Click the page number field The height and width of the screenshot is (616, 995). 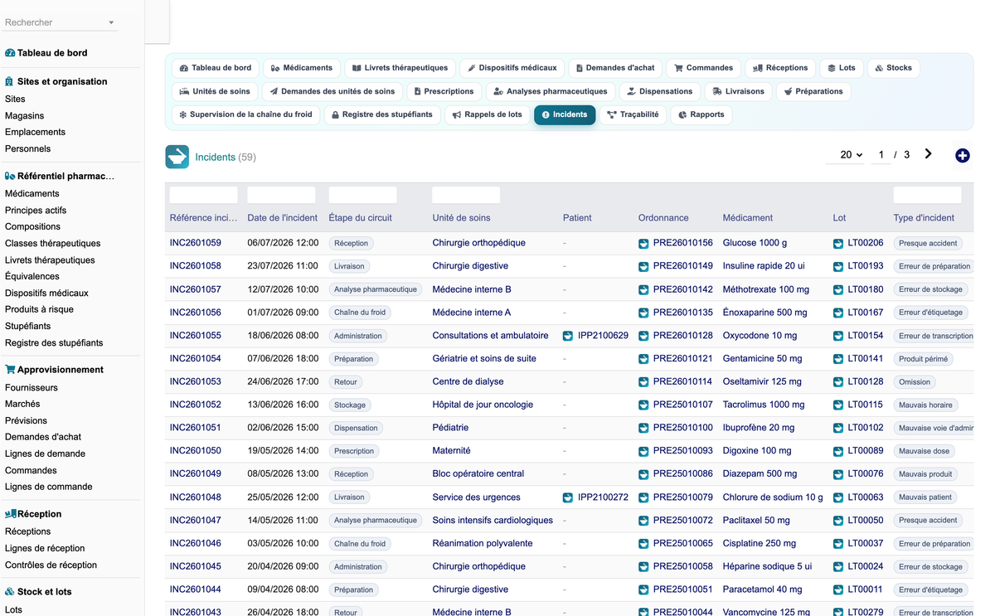881,154
